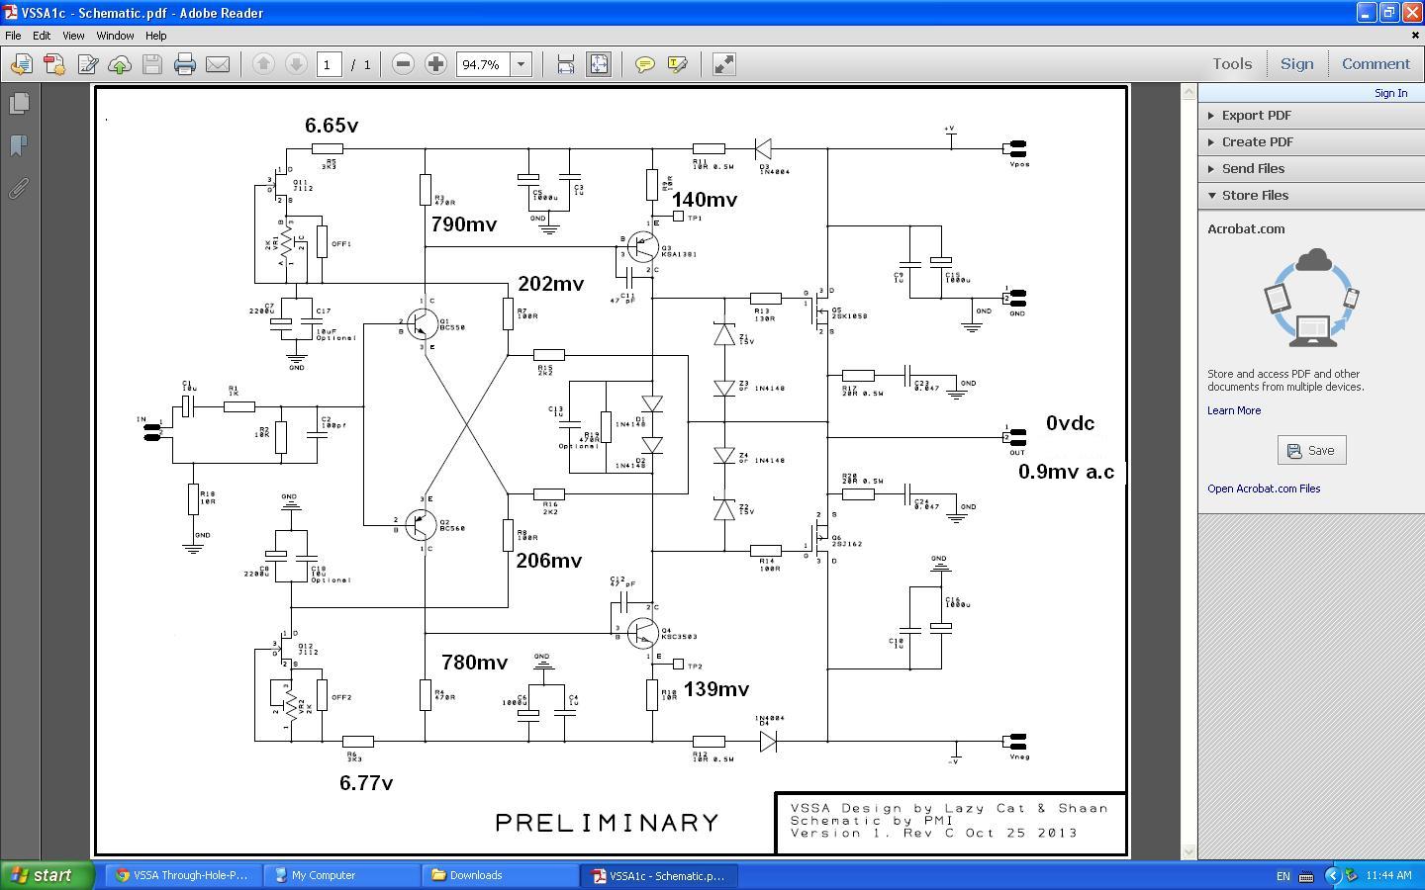Image resolution: width=1425 pixels, height=890 pixels.
Task: Click the 0vdc output annotation
Action: (1070, 423)
